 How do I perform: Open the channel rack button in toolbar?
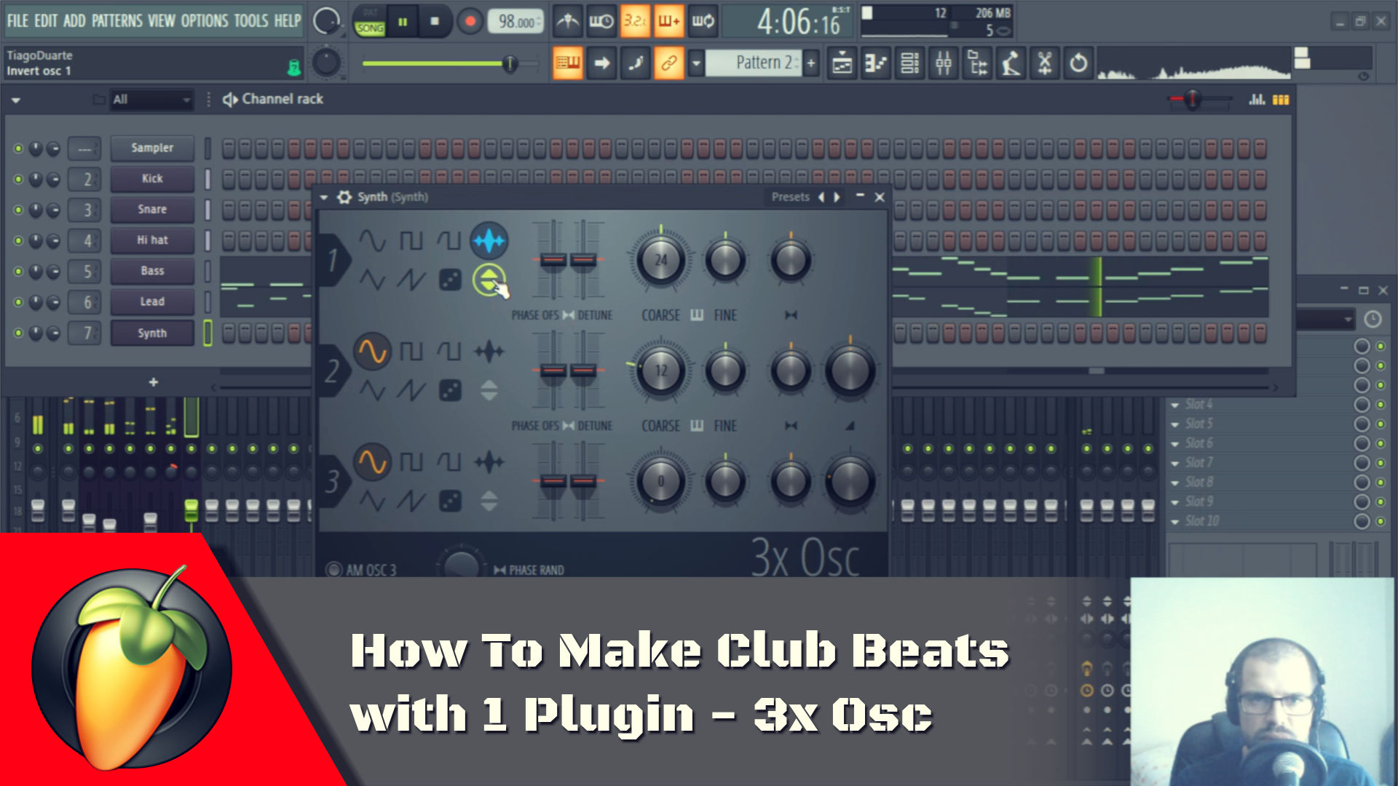909,63
